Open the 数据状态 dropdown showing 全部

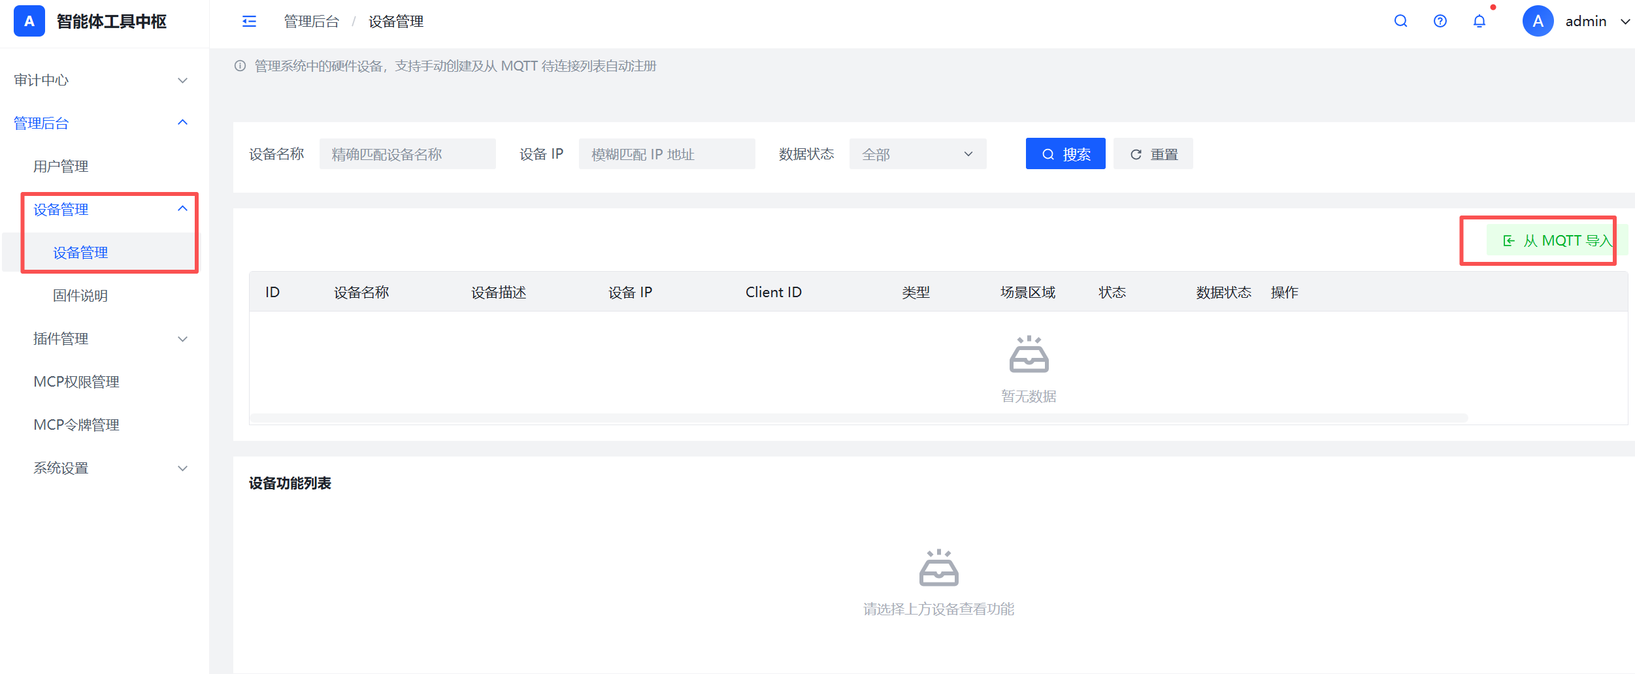[917, 154]
